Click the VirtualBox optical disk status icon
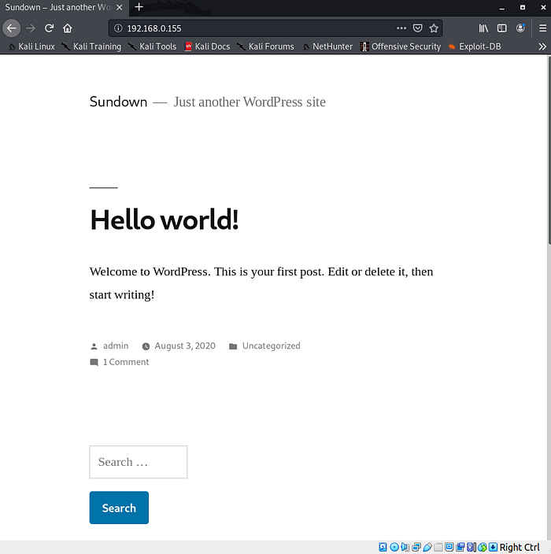The width and height of the screenshot is (551, 554). click(394, 547)
